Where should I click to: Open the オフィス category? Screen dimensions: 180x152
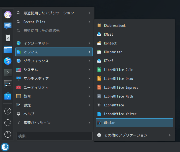pos(54,52)
